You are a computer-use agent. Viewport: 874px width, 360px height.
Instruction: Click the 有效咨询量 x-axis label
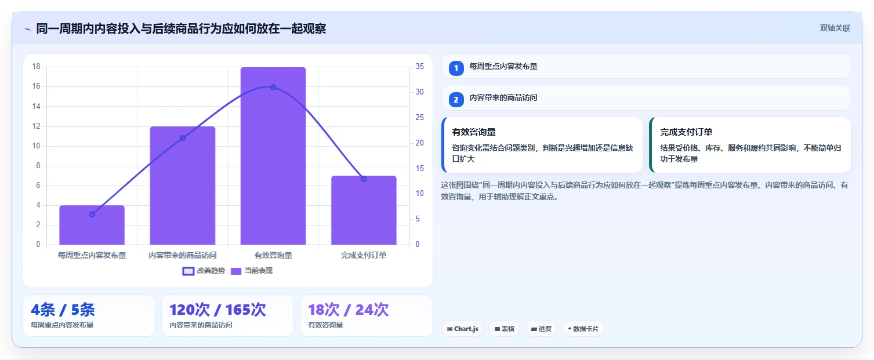[x=273, y=255]
